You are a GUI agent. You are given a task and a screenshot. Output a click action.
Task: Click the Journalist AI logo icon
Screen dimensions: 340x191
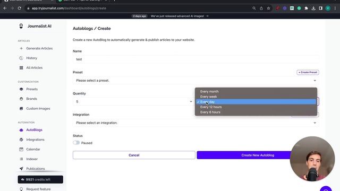21,26
